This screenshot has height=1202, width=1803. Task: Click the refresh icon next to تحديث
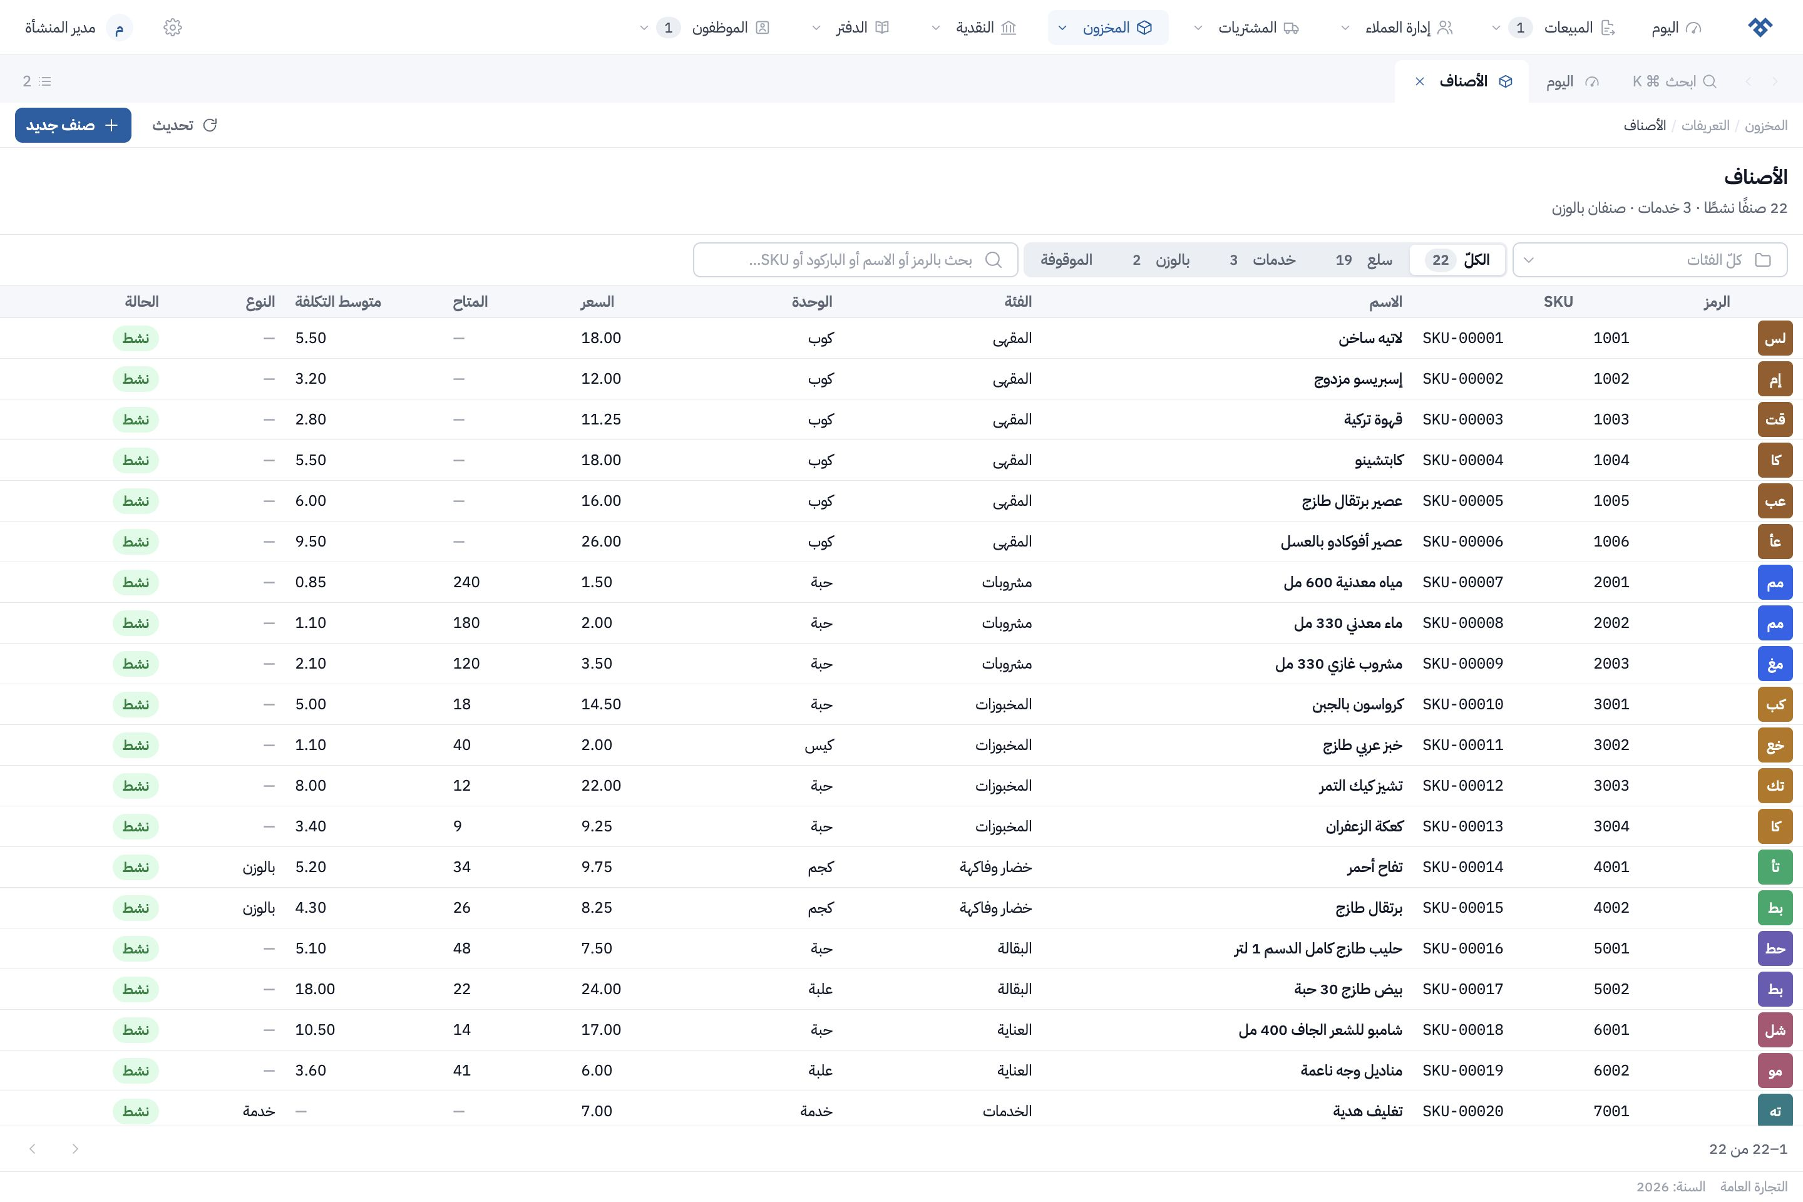pyautogui.click(x=210, y=125)
